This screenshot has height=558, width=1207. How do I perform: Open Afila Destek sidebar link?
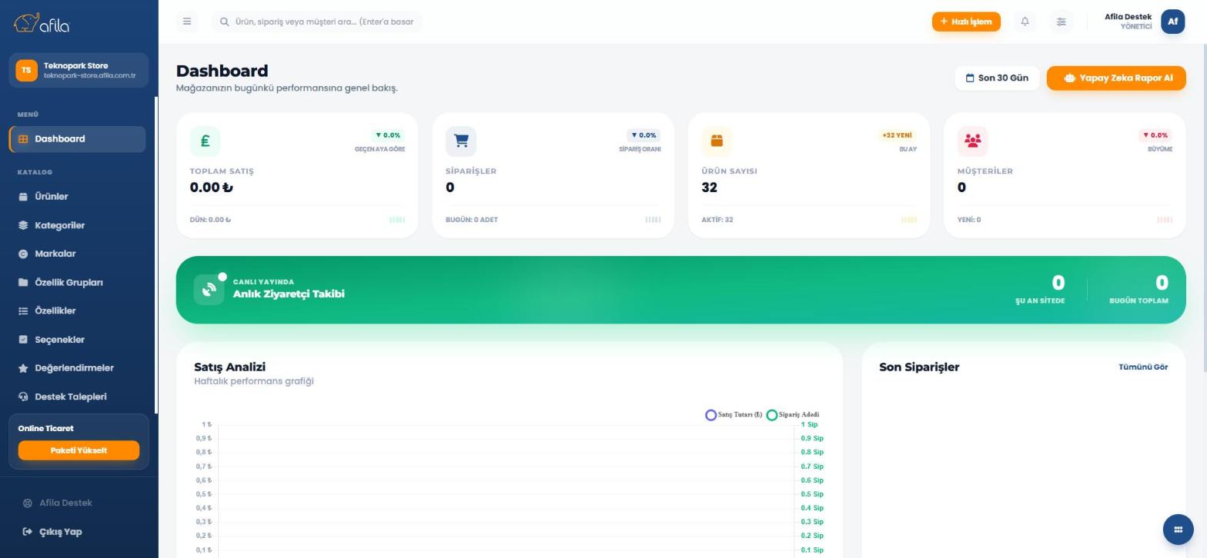click(57, 503)
